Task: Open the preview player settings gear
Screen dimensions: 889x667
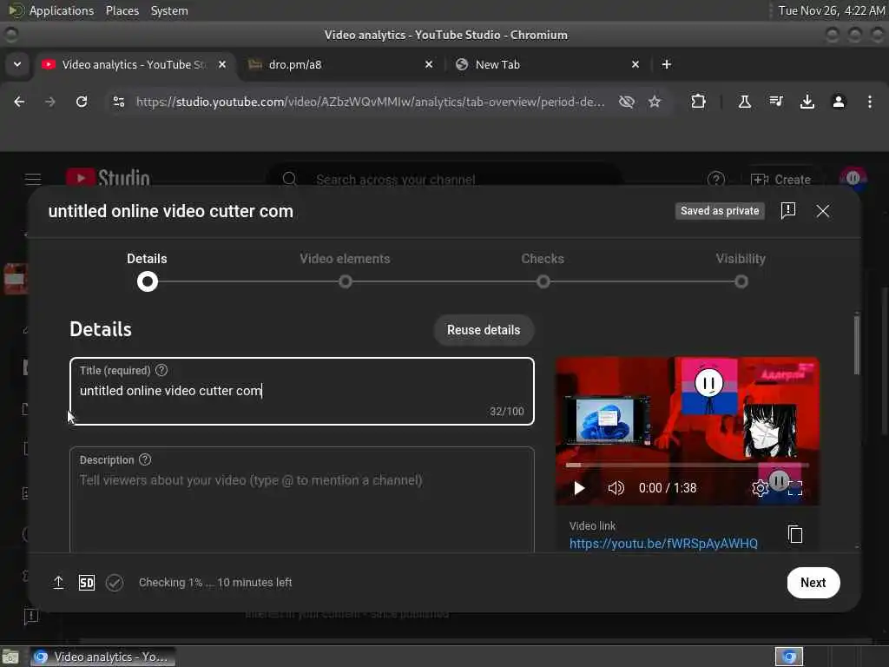Action: tap(760, 488)
